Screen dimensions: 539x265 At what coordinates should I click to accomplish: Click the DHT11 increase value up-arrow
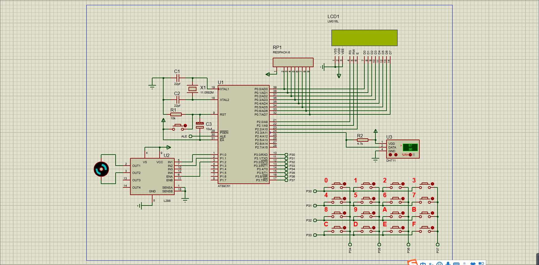pyautogui.click(x=396, y=155)
